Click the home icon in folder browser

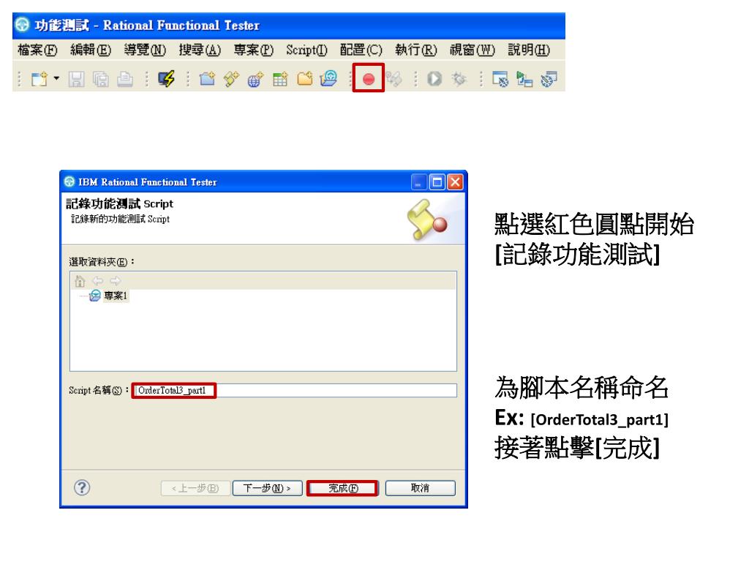pyautogui.click(x=80, y=281)
